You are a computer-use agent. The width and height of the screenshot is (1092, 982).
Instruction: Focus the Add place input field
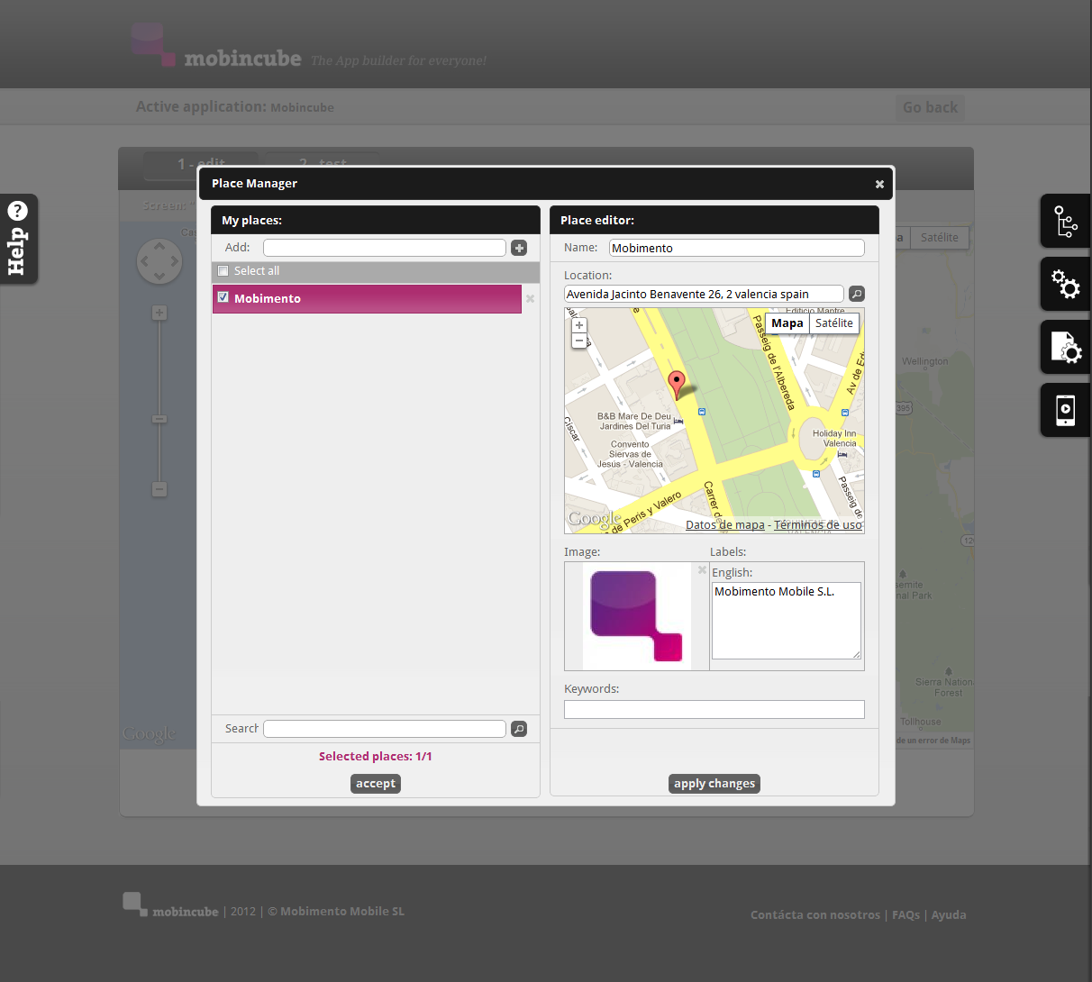click(385, 248)
